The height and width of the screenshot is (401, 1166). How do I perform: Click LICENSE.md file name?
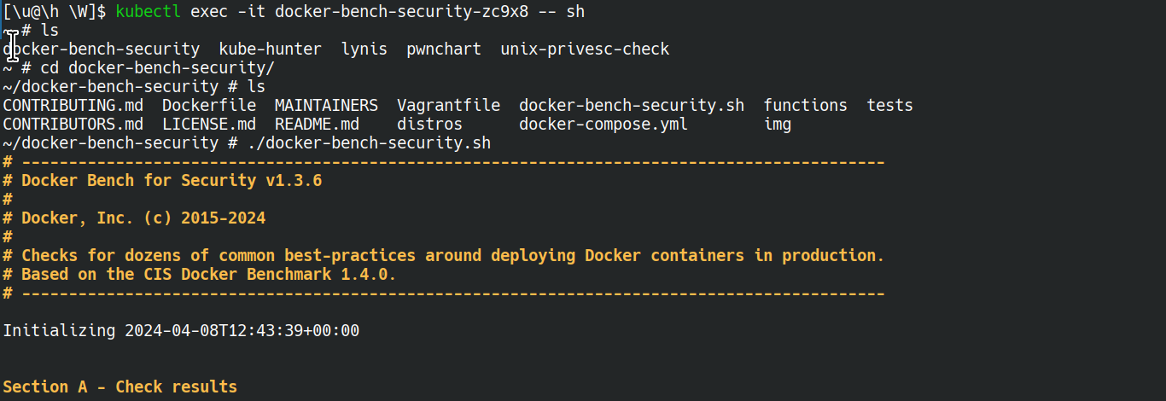pyautogui.click(x=209, y=125)
